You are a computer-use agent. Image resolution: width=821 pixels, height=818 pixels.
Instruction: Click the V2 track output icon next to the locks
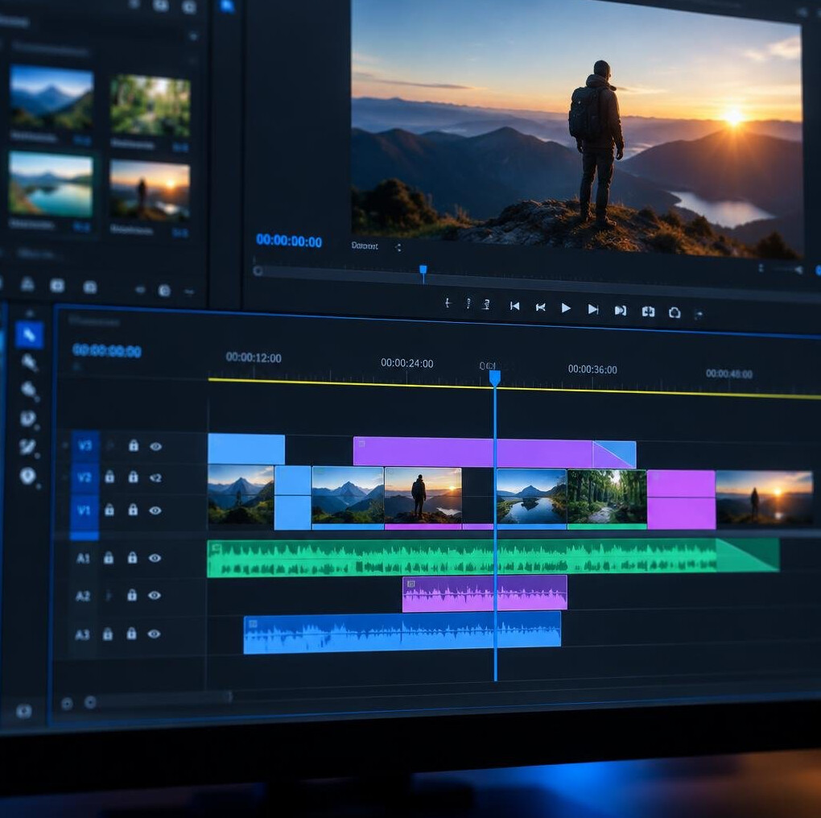pos(155,477)
